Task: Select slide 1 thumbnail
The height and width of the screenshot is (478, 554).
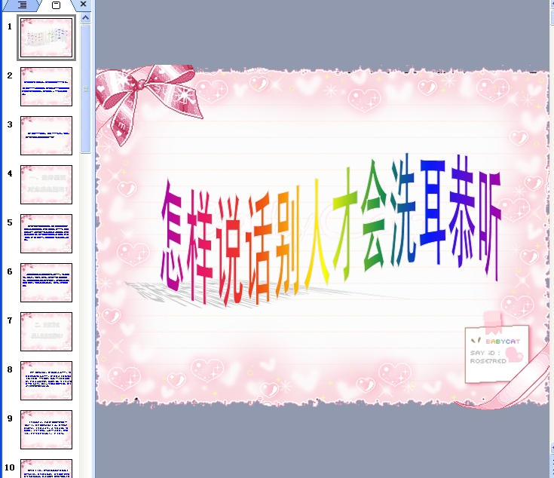Action: point(46,38)
